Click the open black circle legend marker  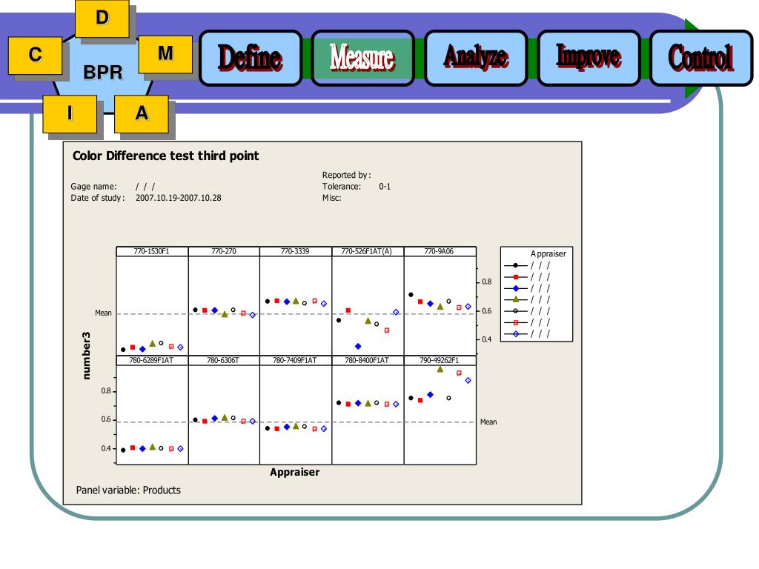(516, 311)
